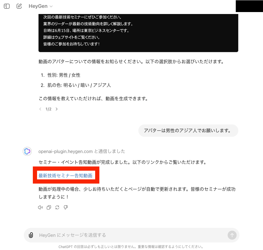Click the user message about male Asian avatar

tap(188, 131)
